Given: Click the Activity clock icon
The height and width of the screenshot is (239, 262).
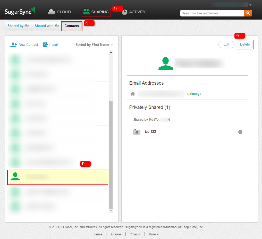Looking at the screenshot, I should tap(124, 12).
